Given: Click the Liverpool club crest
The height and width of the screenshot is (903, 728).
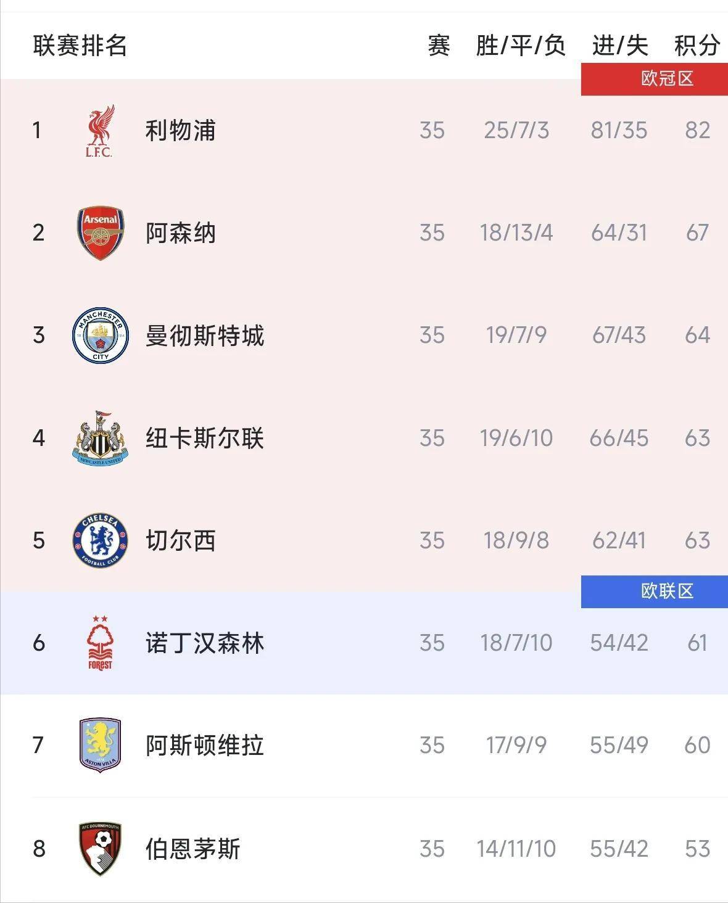Looking at the screenshot, I should (x=101, y=130).
